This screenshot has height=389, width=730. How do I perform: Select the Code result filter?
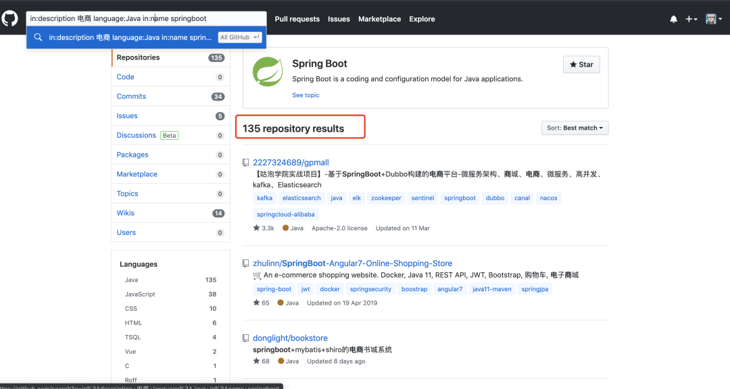tap(171, 77)
